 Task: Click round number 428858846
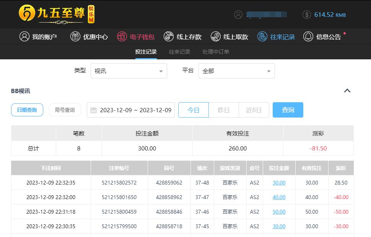169,212
